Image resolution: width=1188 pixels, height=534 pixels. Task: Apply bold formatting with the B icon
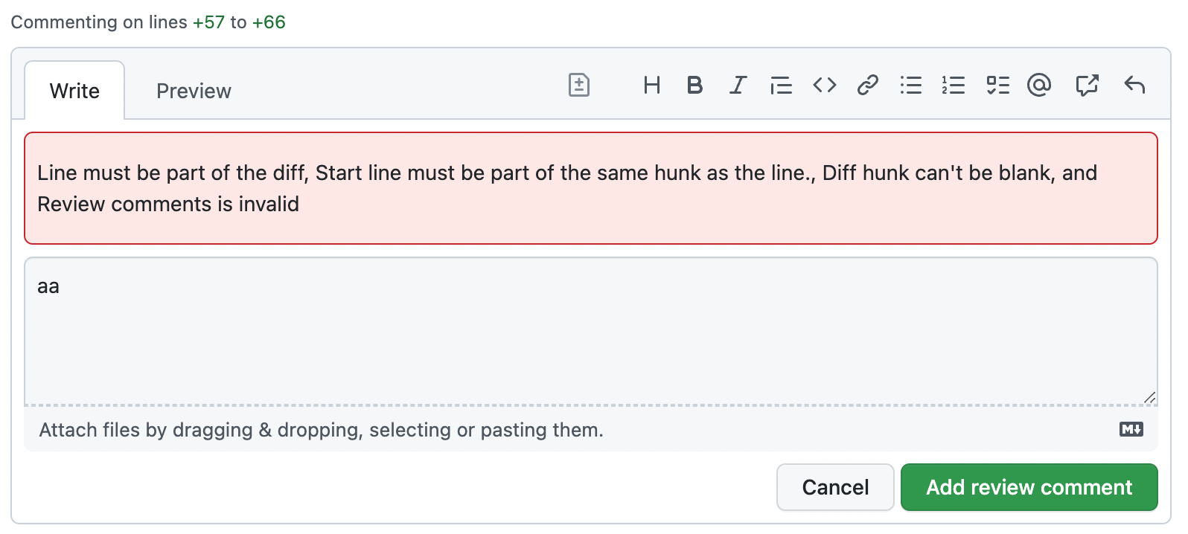point(694,86)
